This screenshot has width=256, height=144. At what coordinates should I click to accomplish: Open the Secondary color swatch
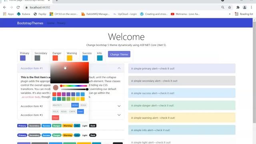tap(37, 58)
